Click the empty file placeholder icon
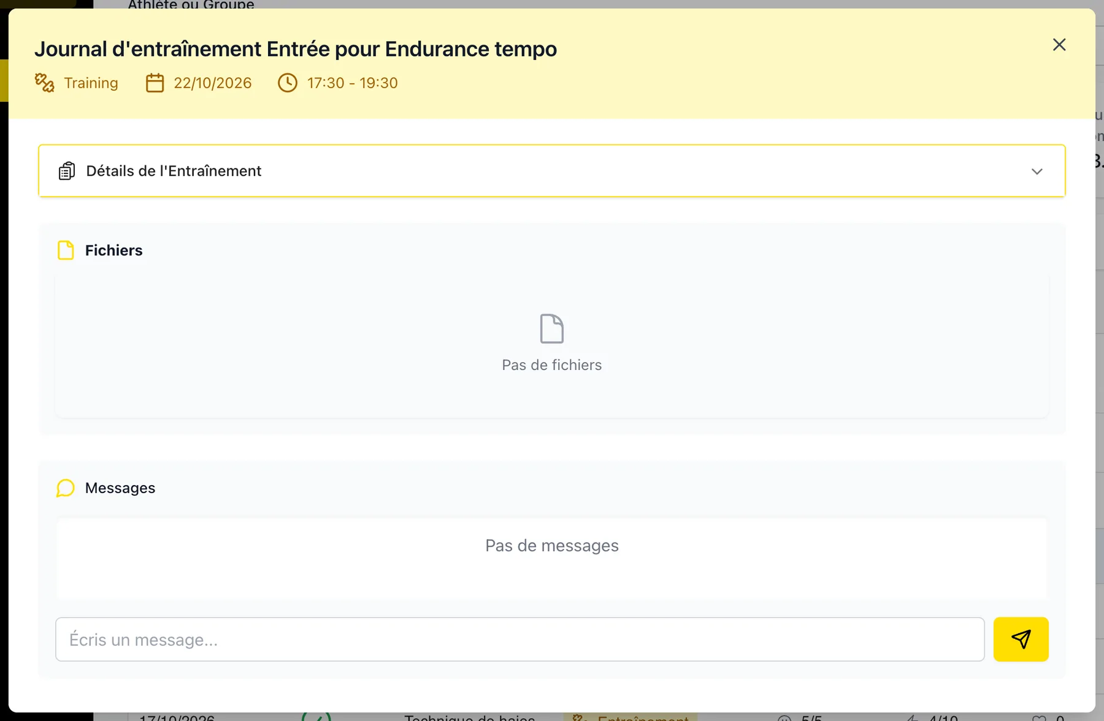1104x721 pixels. point(552,329)
